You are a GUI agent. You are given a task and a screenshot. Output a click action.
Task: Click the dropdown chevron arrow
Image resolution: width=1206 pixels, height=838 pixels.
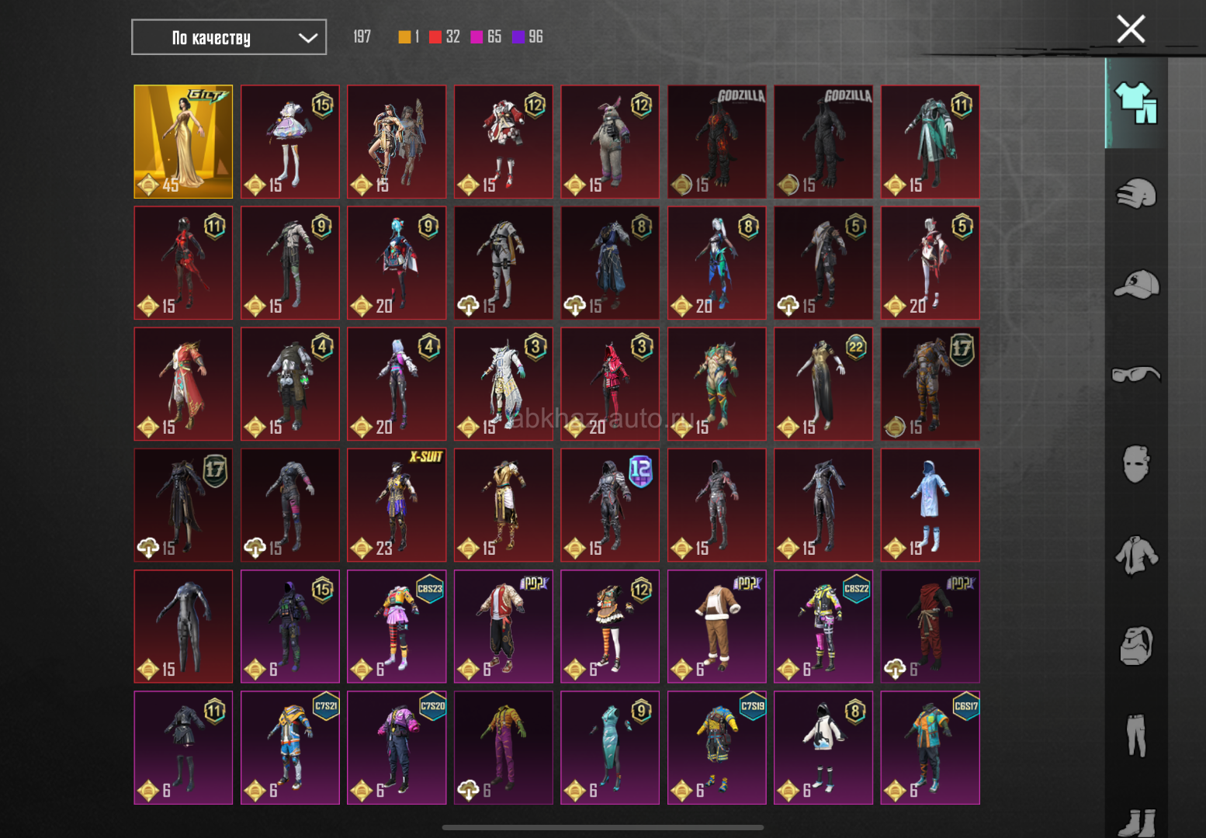(308, 38)
